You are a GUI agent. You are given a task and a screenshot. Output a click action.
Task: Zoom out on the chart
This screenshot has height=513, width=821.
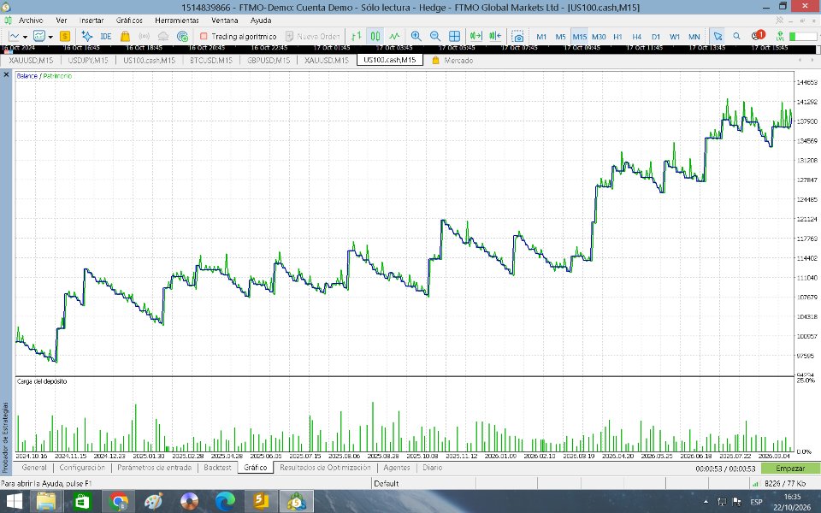[435, 36]
